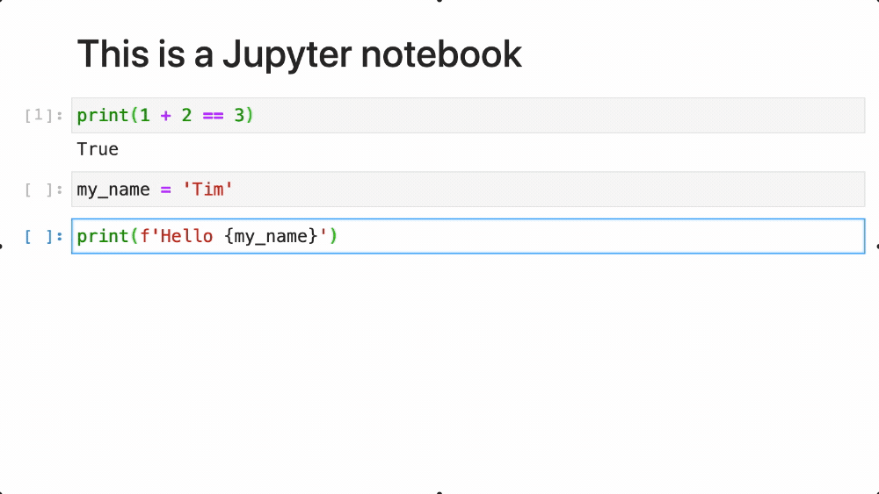Select the my_name = 'Tim' code cell

(469, 190)
